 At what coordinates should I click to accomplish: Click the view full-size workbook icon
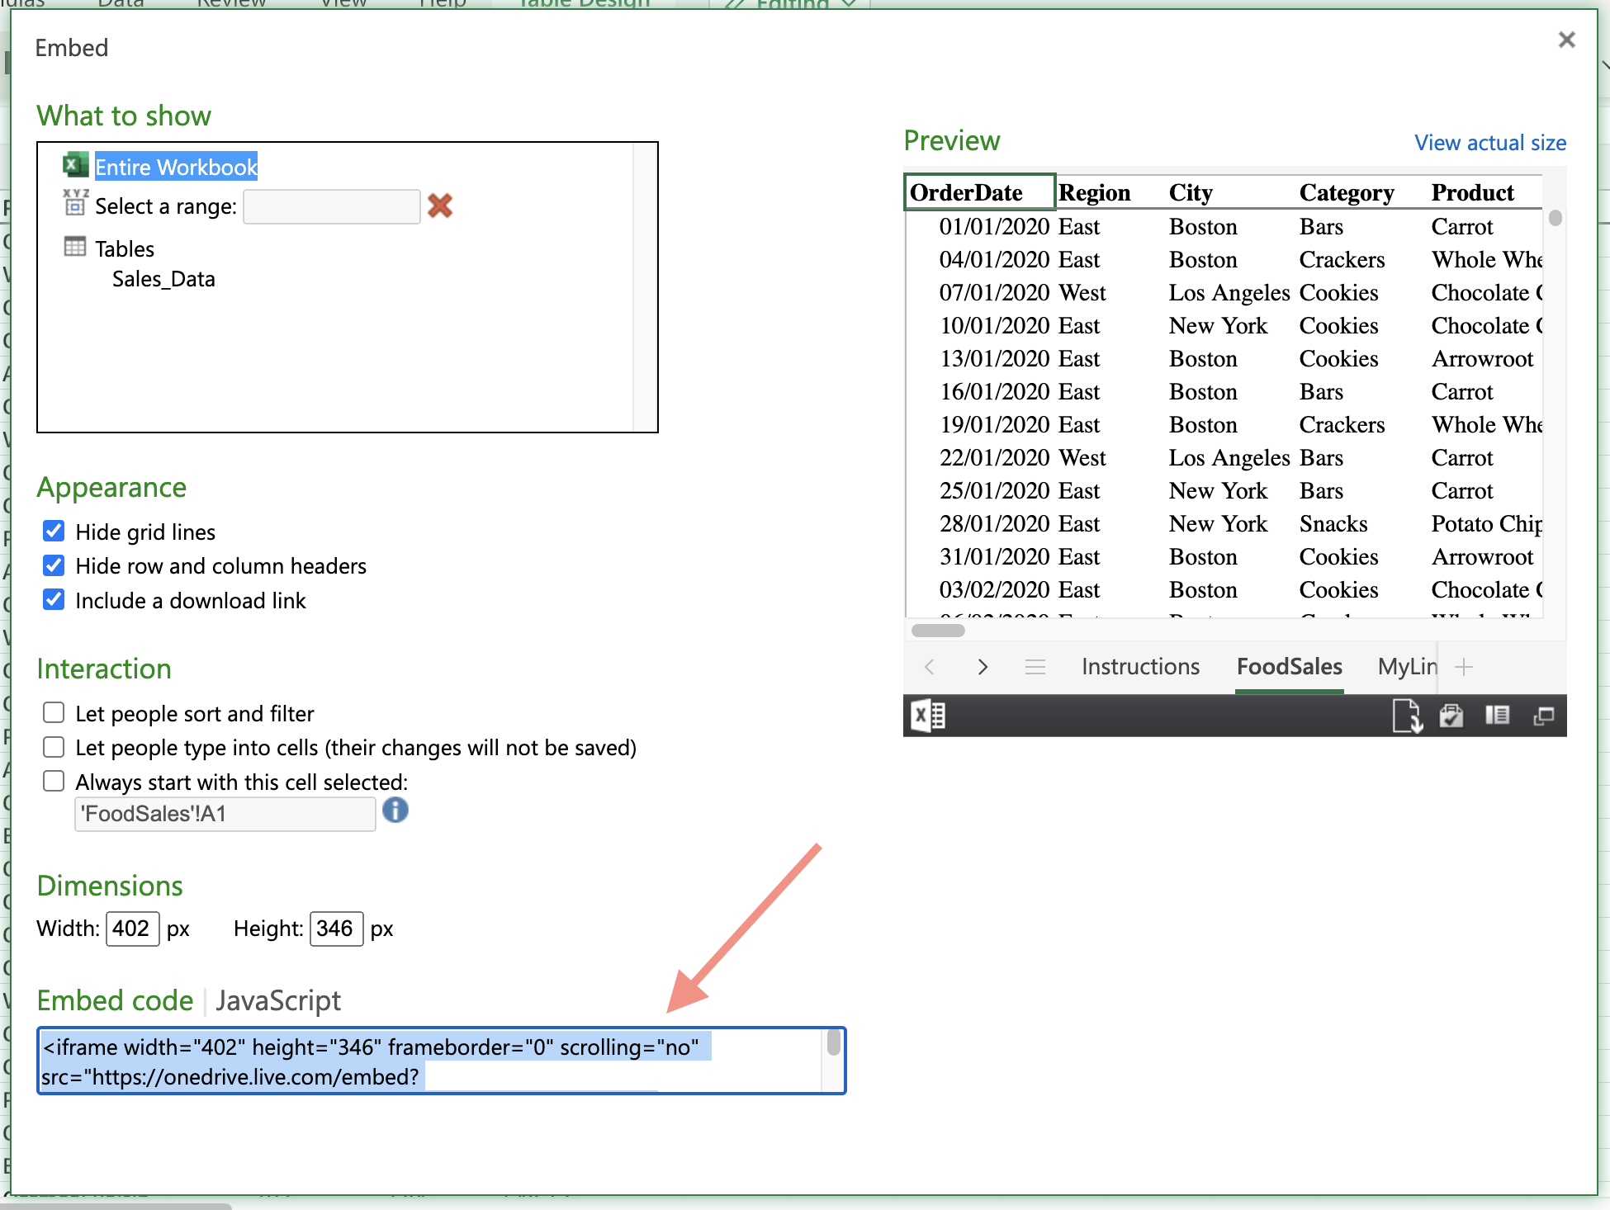tap(1543, 716)
